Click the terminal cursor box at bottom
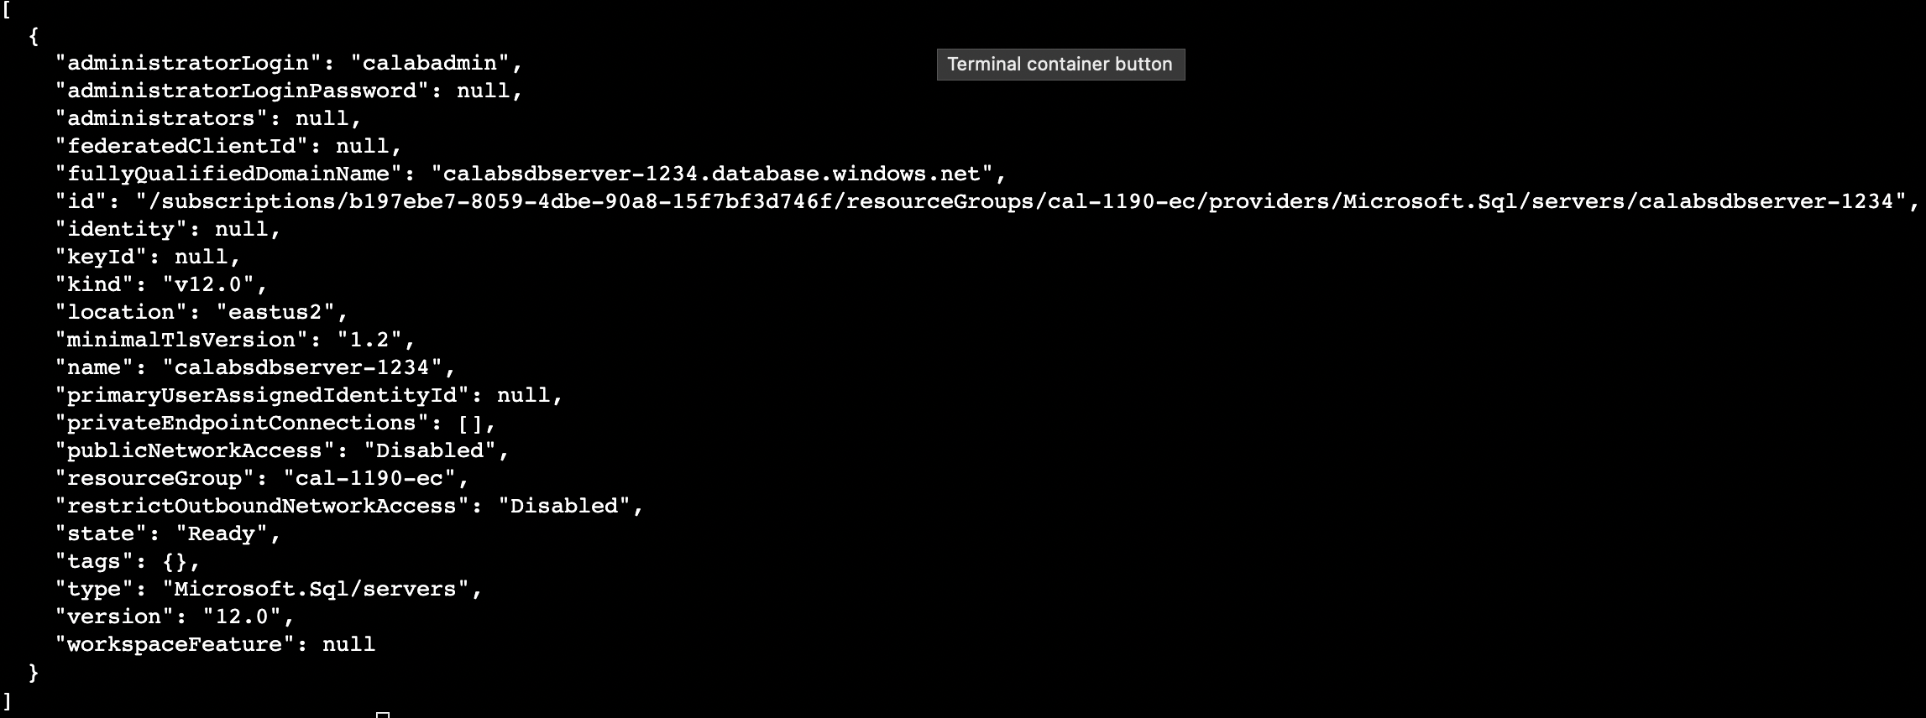Viewport: 1926px width, 718px height. (383, 715)
